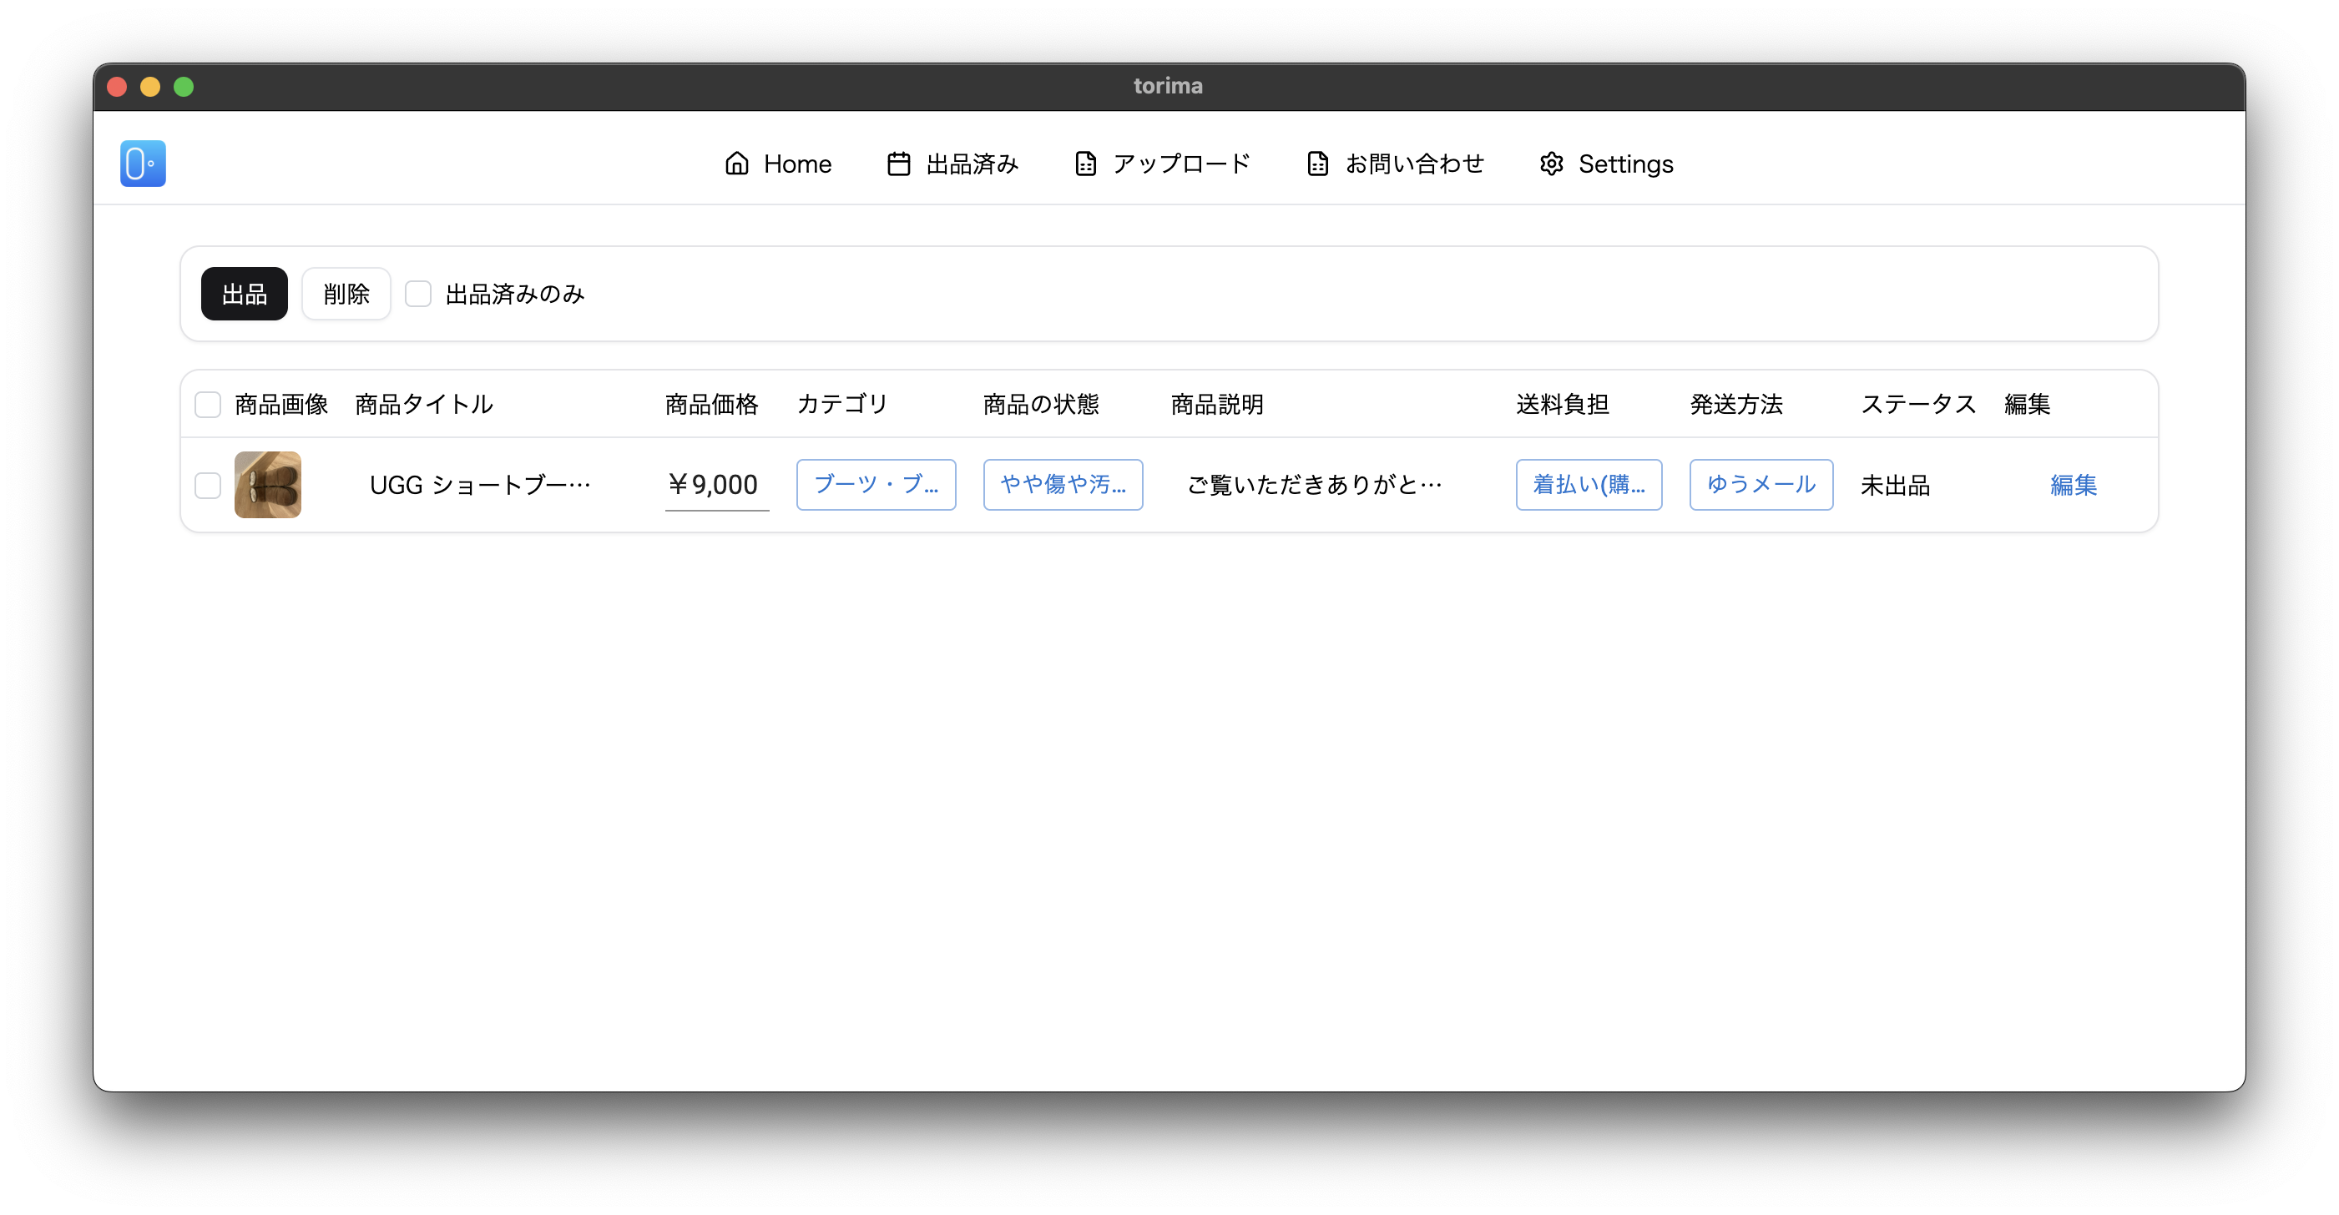Screen dimensions: 2339x1215
Task: Click the 編集 link in the row
Action: (2073, 486)
